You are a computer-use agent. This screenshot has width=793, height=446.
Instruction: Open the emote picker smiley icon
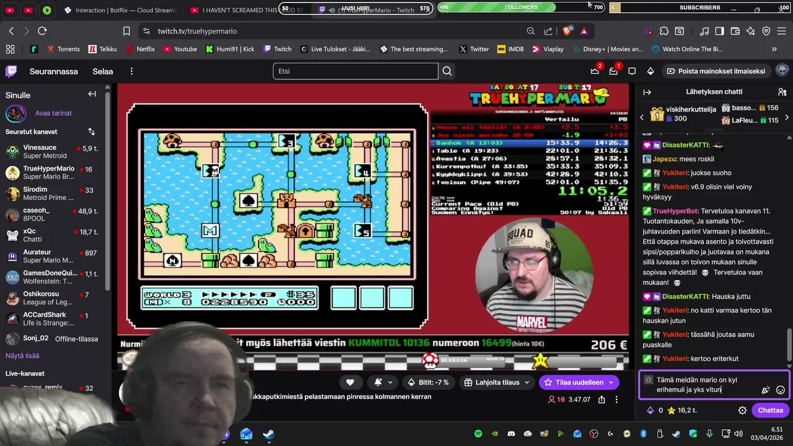[781, 390]
